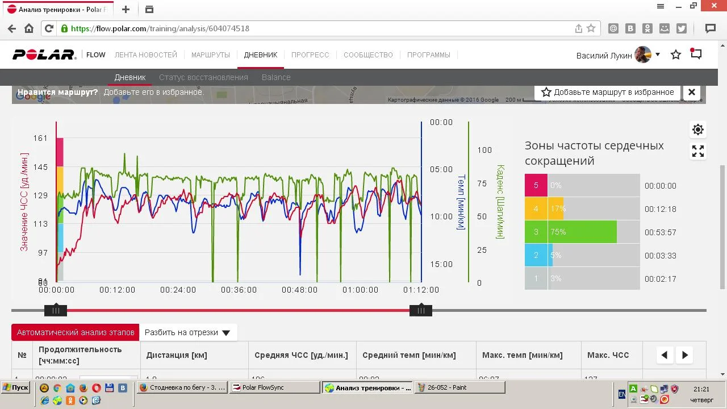Click the favorites star next to the profile
The image size is (727, 409).
[x=675, y=55]
